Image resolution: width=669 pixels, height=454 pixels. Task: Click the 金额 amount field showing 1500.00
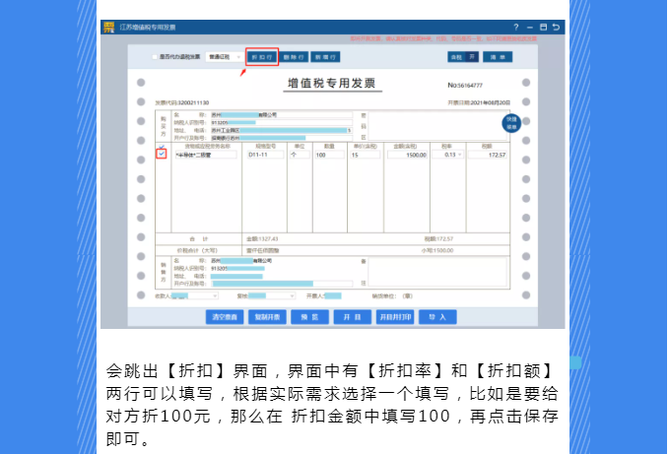coord(408,156)
